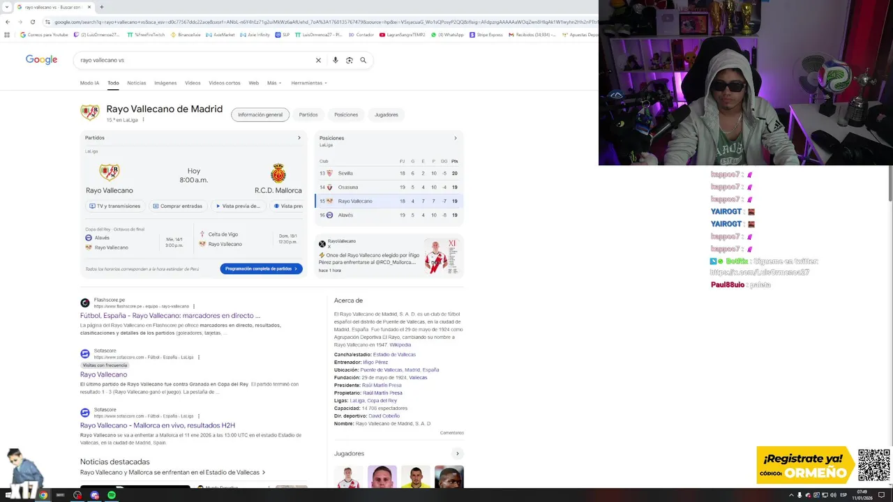Click the Iñigo Pérez coach link
The image size is (893, 502).
click(x=375, y=363)
